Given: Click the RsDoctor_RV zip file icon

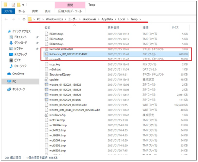Looking at the screenshot, I should [x=46, y=54].
